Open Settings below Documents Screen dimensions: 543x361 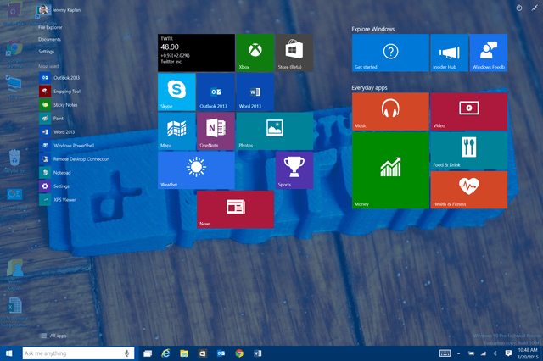[x=47, y=52]
